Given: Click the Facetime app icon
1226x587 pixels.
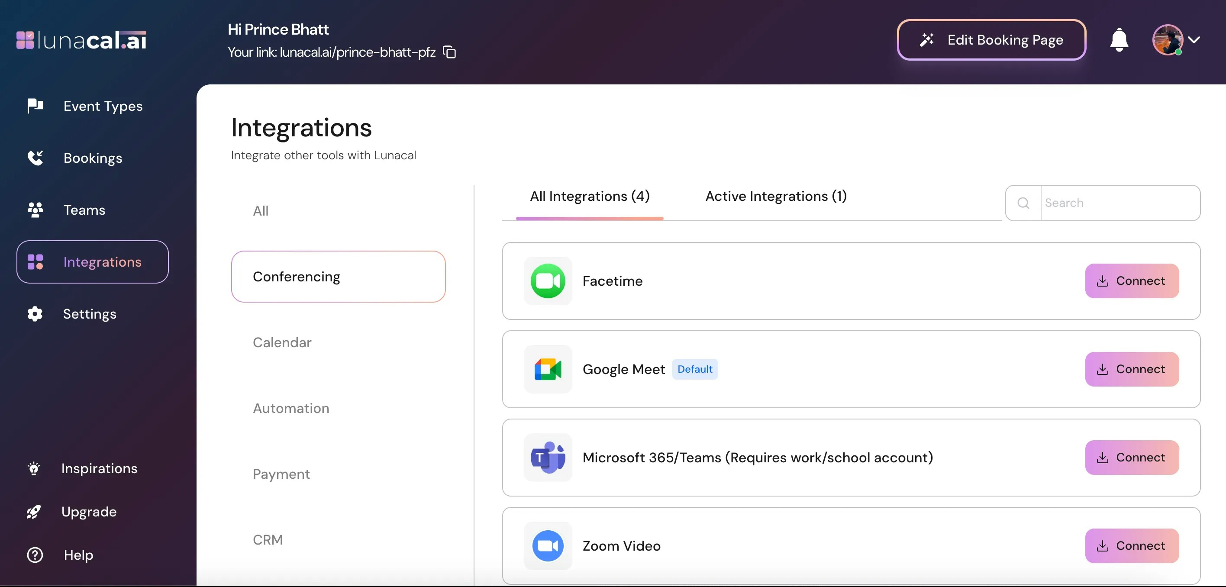Looking at the screenshot, I should [548, 281].
